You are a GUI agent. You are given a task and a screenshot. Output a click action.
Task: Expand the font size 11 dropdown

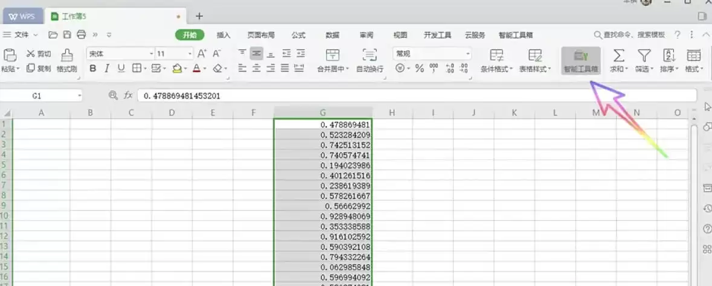click(x=190, y=54)
